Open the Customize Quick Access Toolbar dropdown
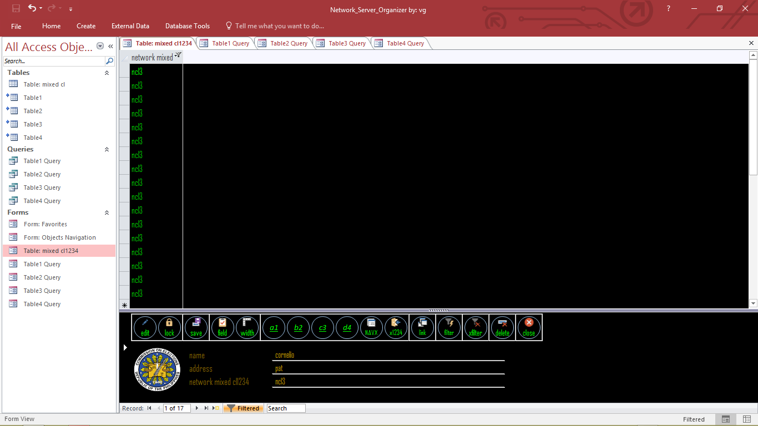The image size is (758, 426). 71,9
